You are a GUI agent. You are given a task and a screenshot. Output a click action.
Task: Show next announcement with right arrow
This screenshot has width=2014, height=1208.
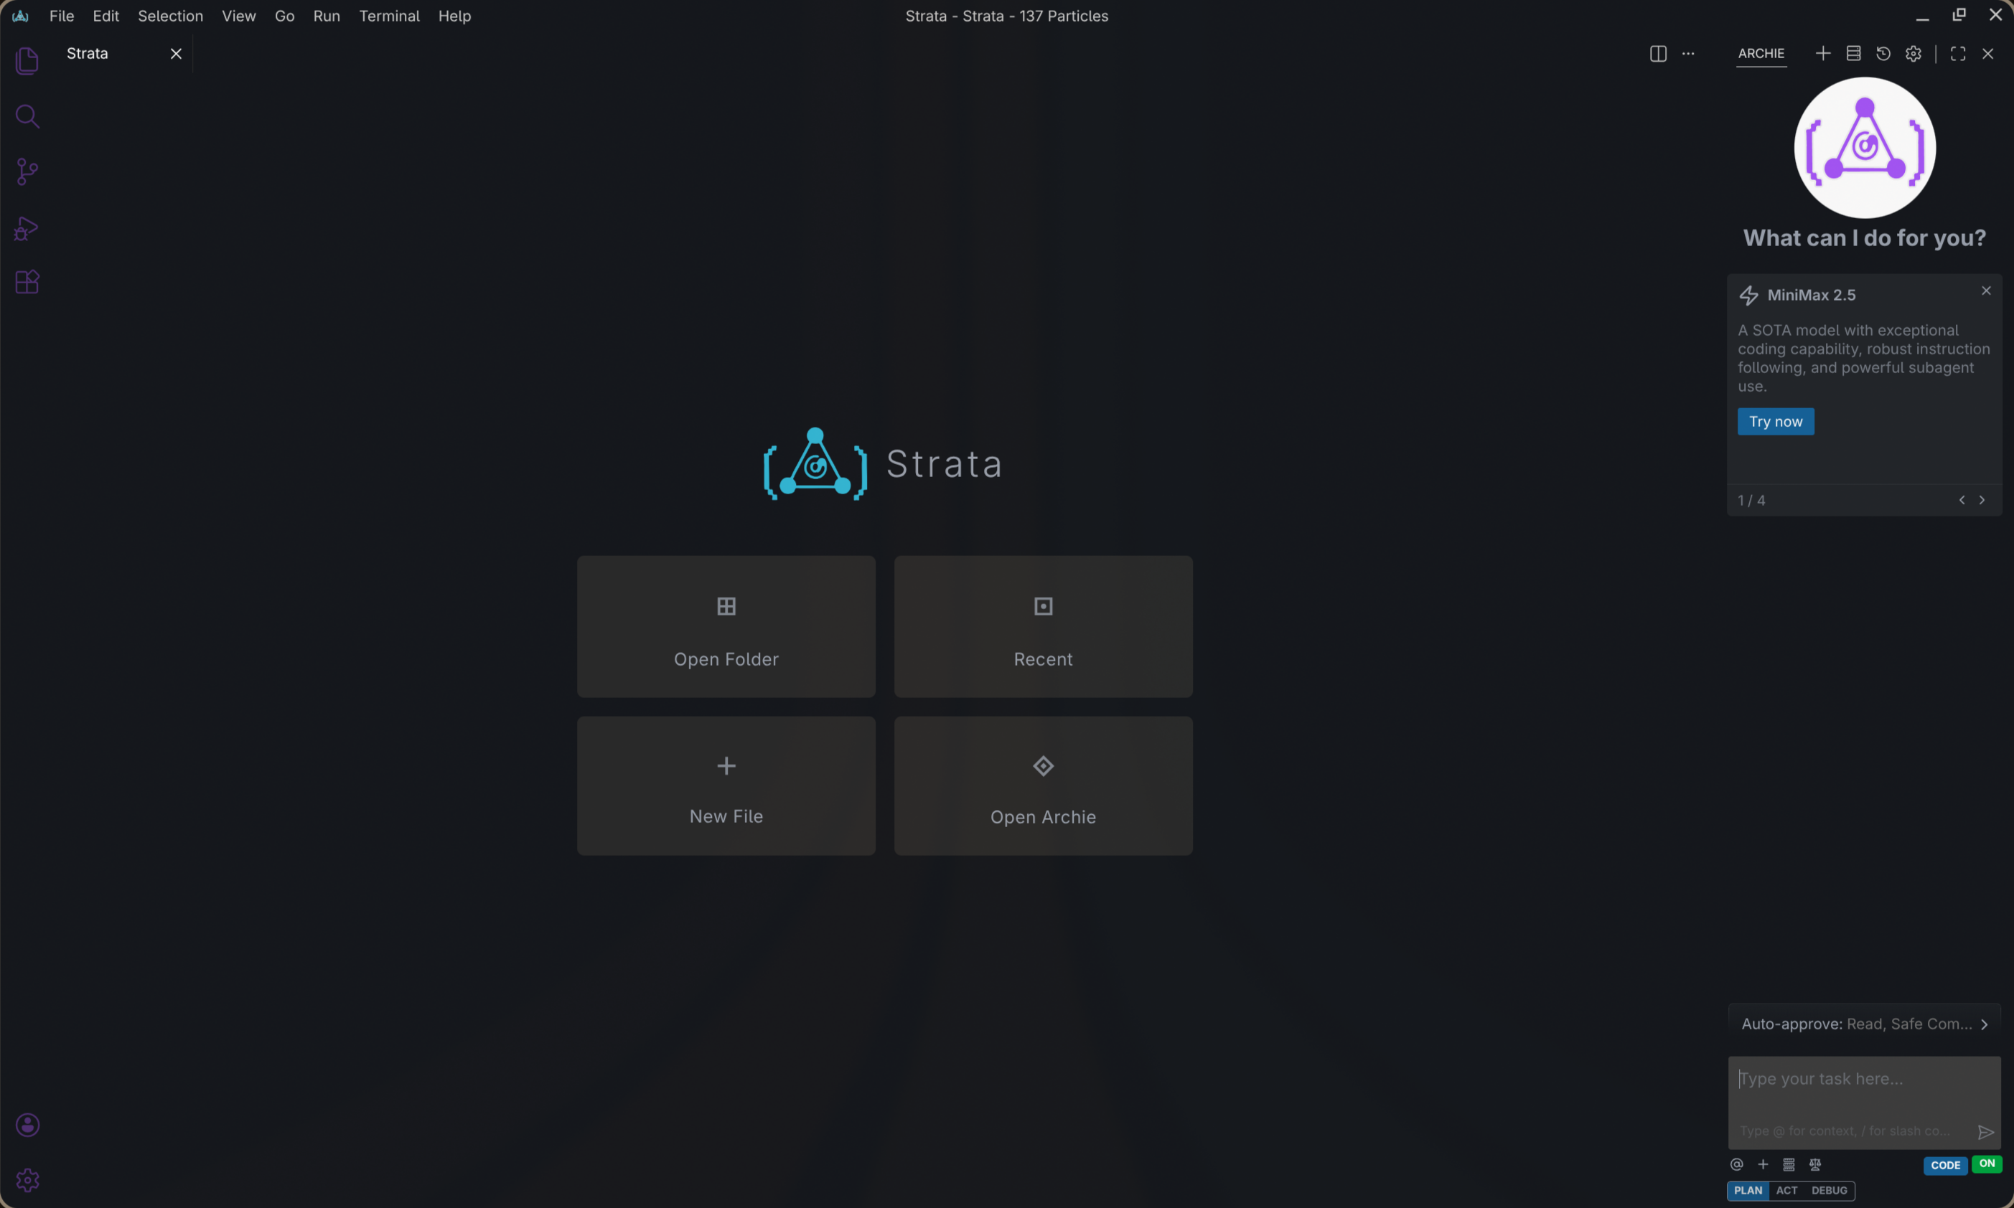(1982, 500)
